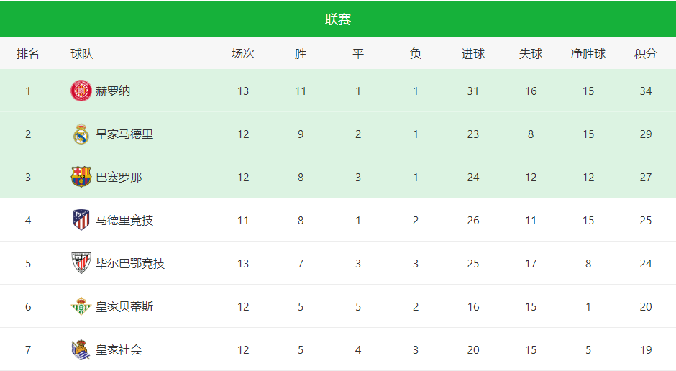Open the 马德里竞技 team name link
The height and width of the screenshot is (371, 676).
pos(124,220)
